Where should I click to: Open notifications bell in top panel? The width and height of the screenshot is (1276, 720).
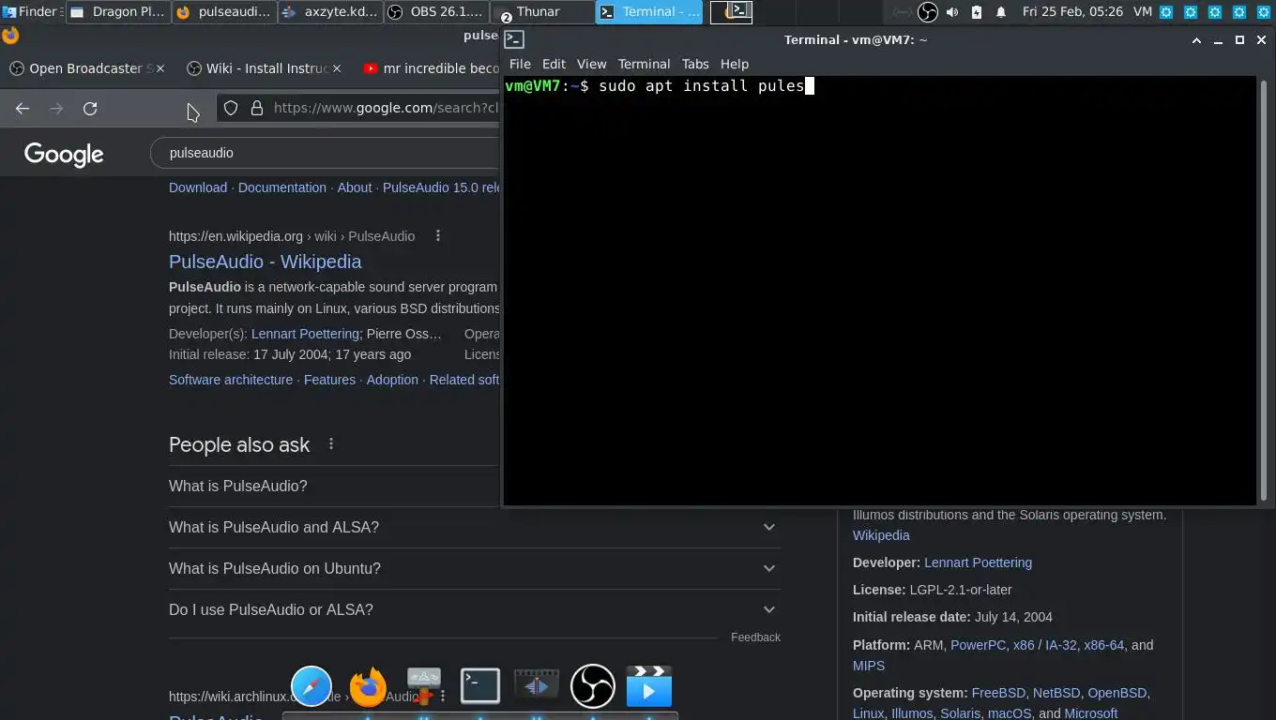click(x=1001, y=12)
